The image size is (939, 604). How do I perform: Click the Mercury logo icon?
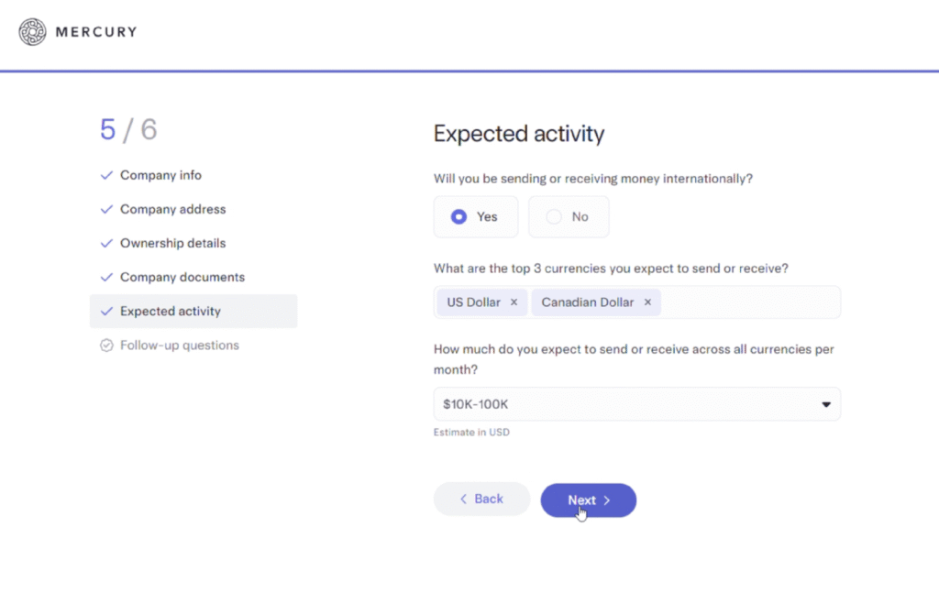32,32
